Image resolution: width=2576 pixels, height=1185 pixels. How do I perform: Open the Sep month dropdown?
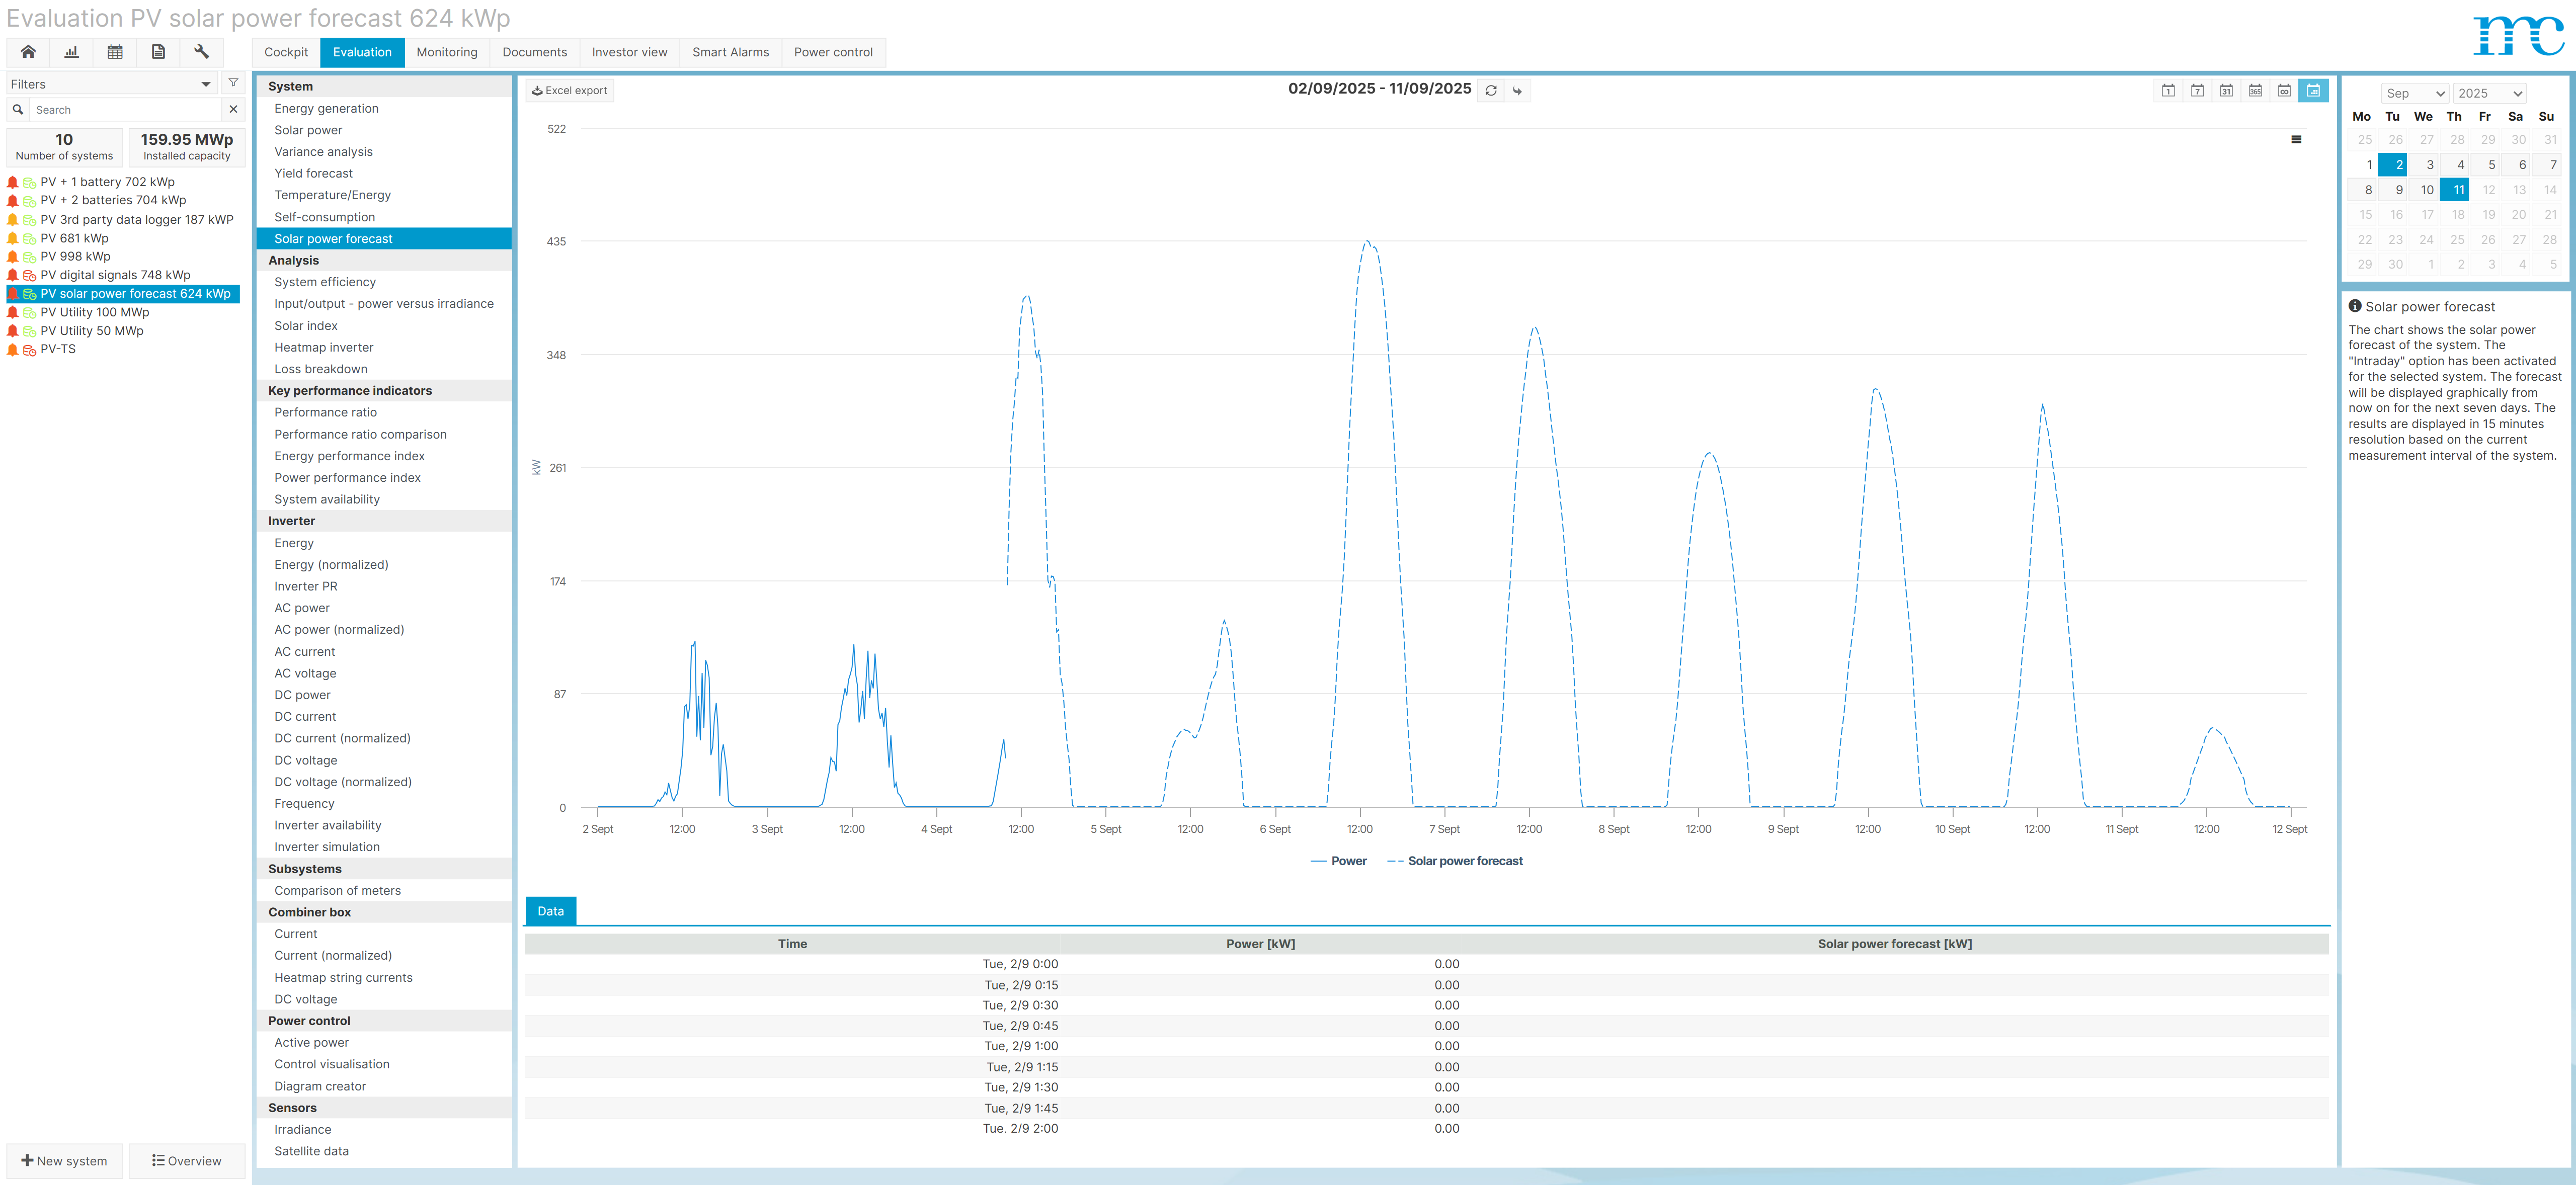[x=2414, y=93]
